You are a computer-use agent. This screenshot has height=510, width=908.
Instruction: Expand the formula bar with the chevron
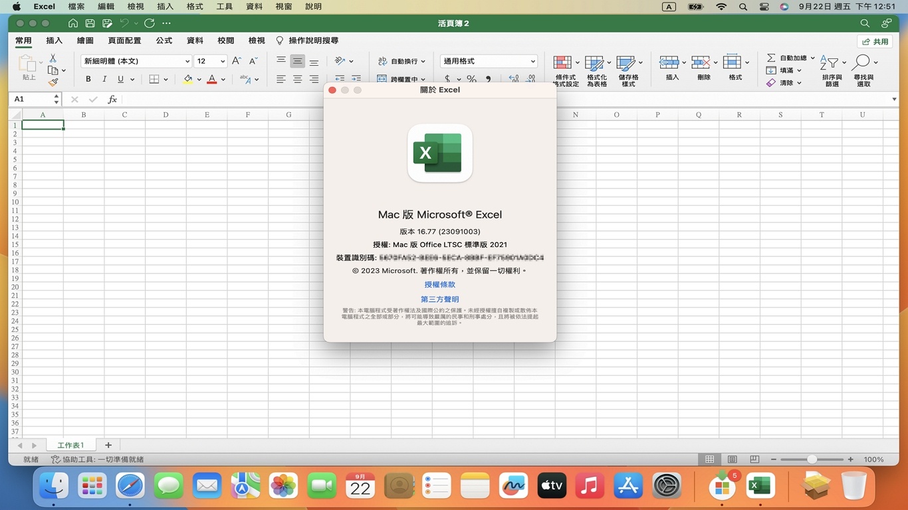pos(895,99)
